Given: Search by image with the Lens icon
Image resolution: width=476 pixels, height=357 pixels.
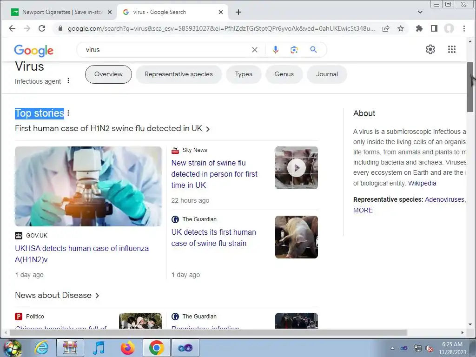Looking at the screenshot, I should [294, 50].
